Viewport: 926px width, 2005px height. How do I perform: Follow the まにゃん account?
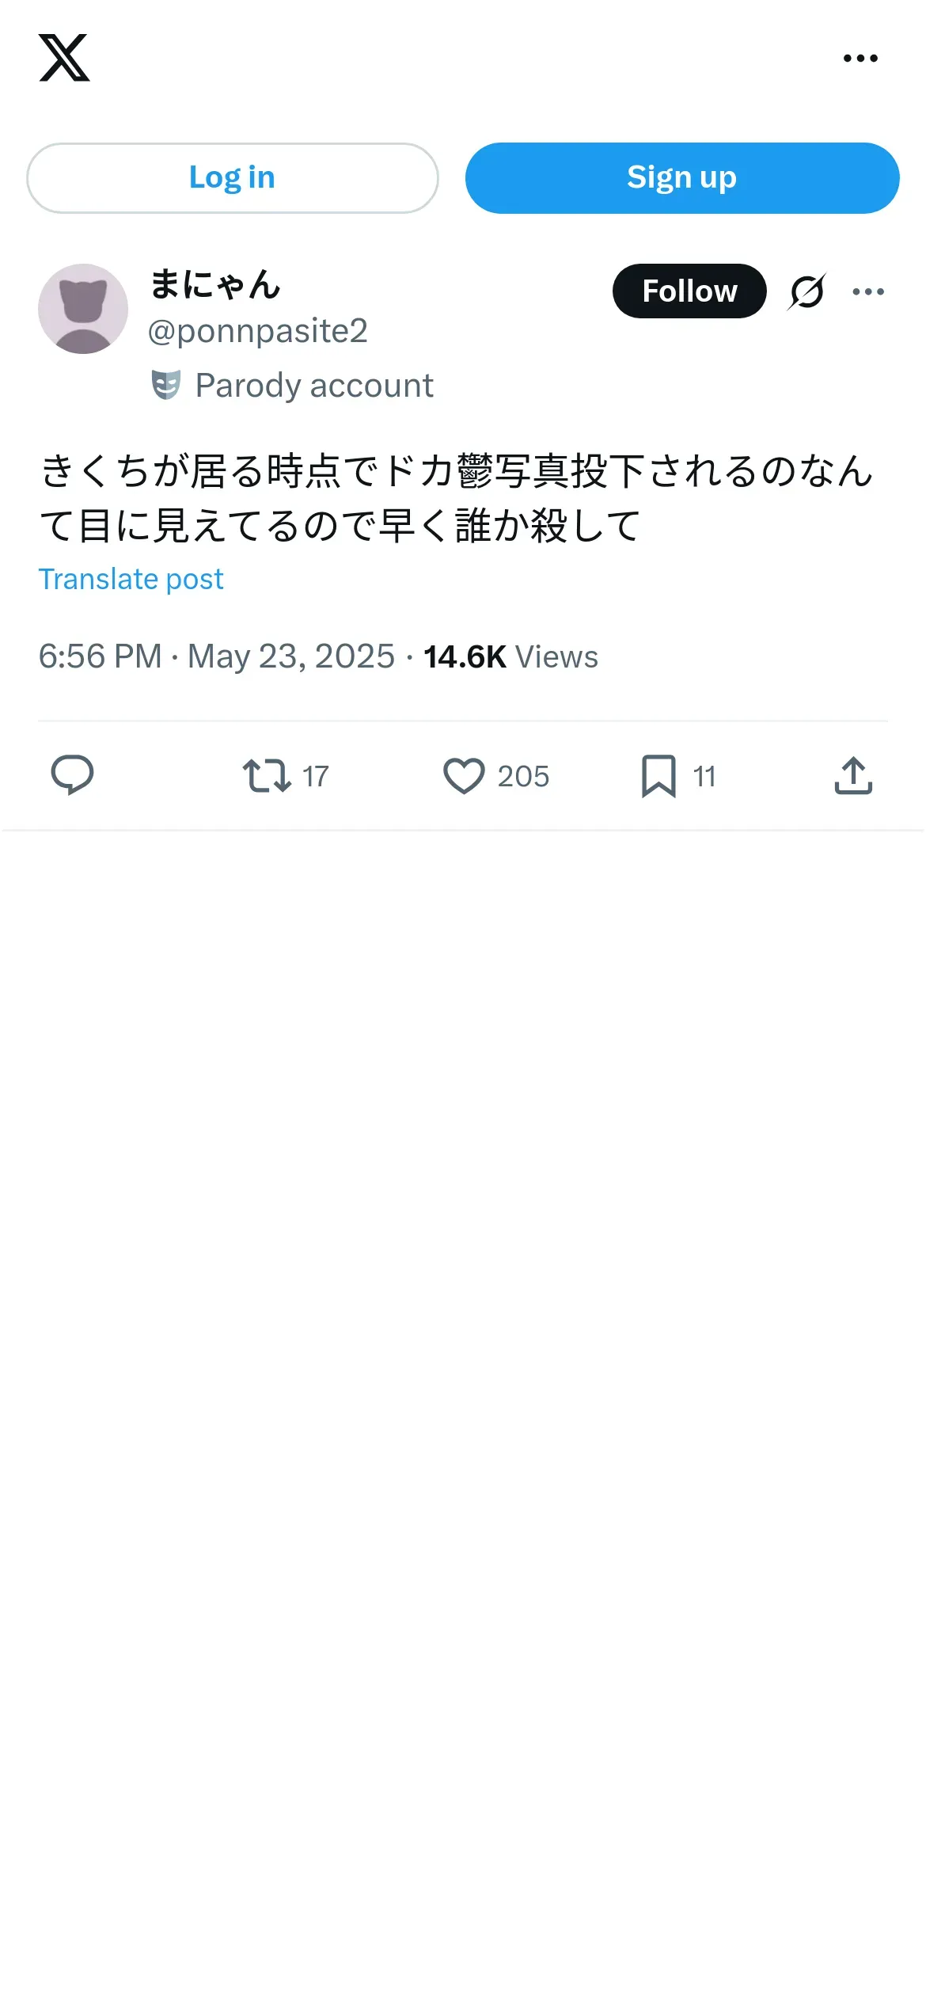tap(689, 291)
